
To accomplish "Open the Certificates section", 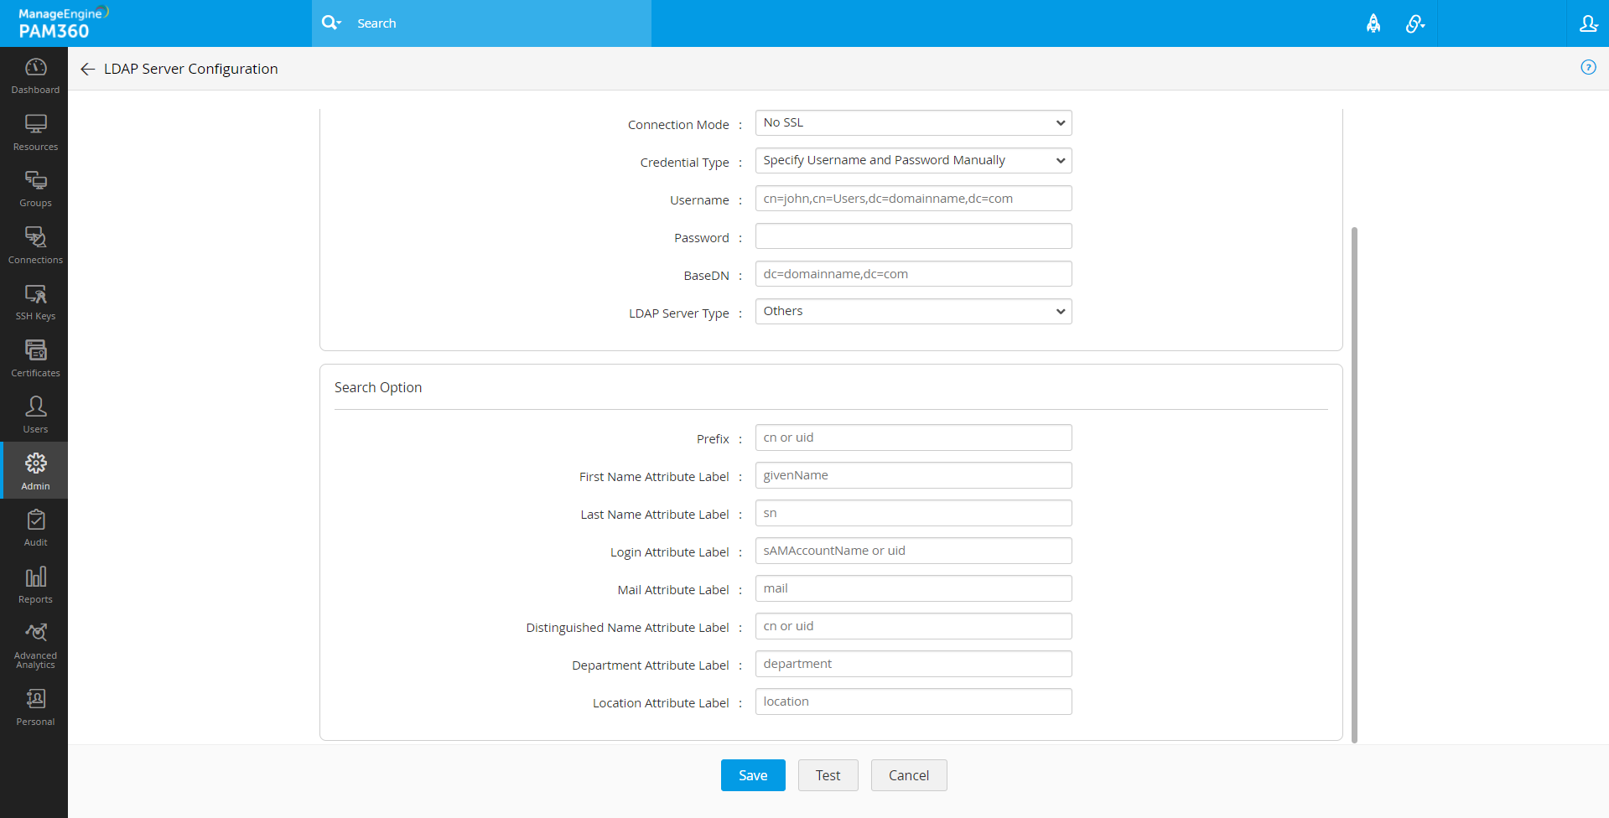I will (35, 359).
